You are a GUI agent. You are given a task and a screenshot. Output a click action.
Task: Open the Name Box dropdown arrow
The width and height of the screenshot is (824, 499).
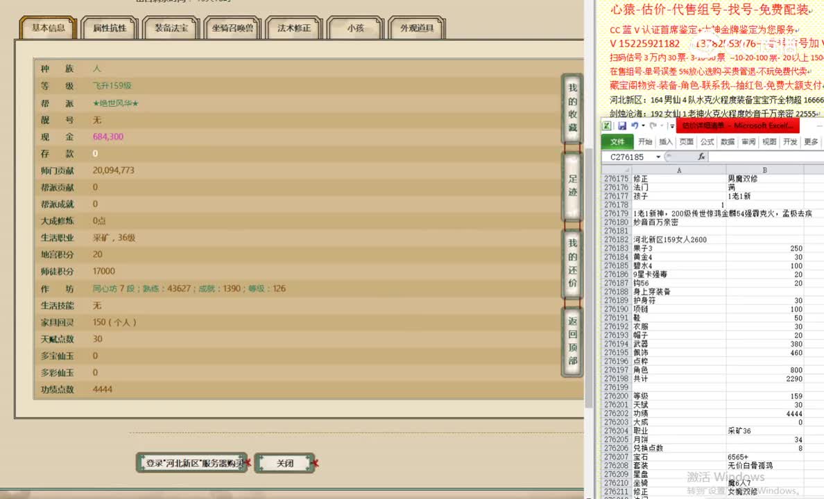[658, 157]
